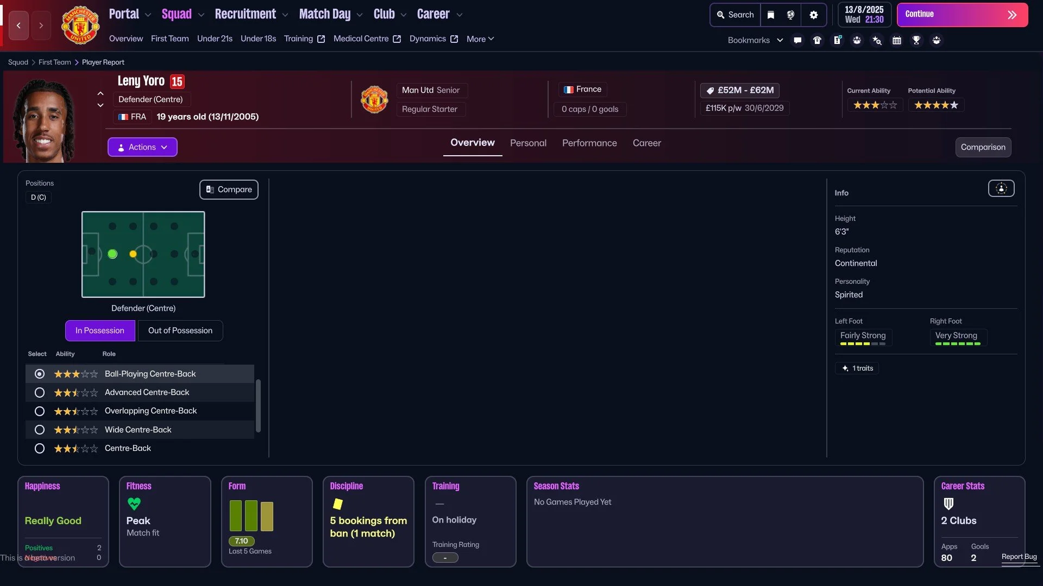Click the roles list scrollbar
Viewport: 1043px width, 586px height.
point(258,405)
